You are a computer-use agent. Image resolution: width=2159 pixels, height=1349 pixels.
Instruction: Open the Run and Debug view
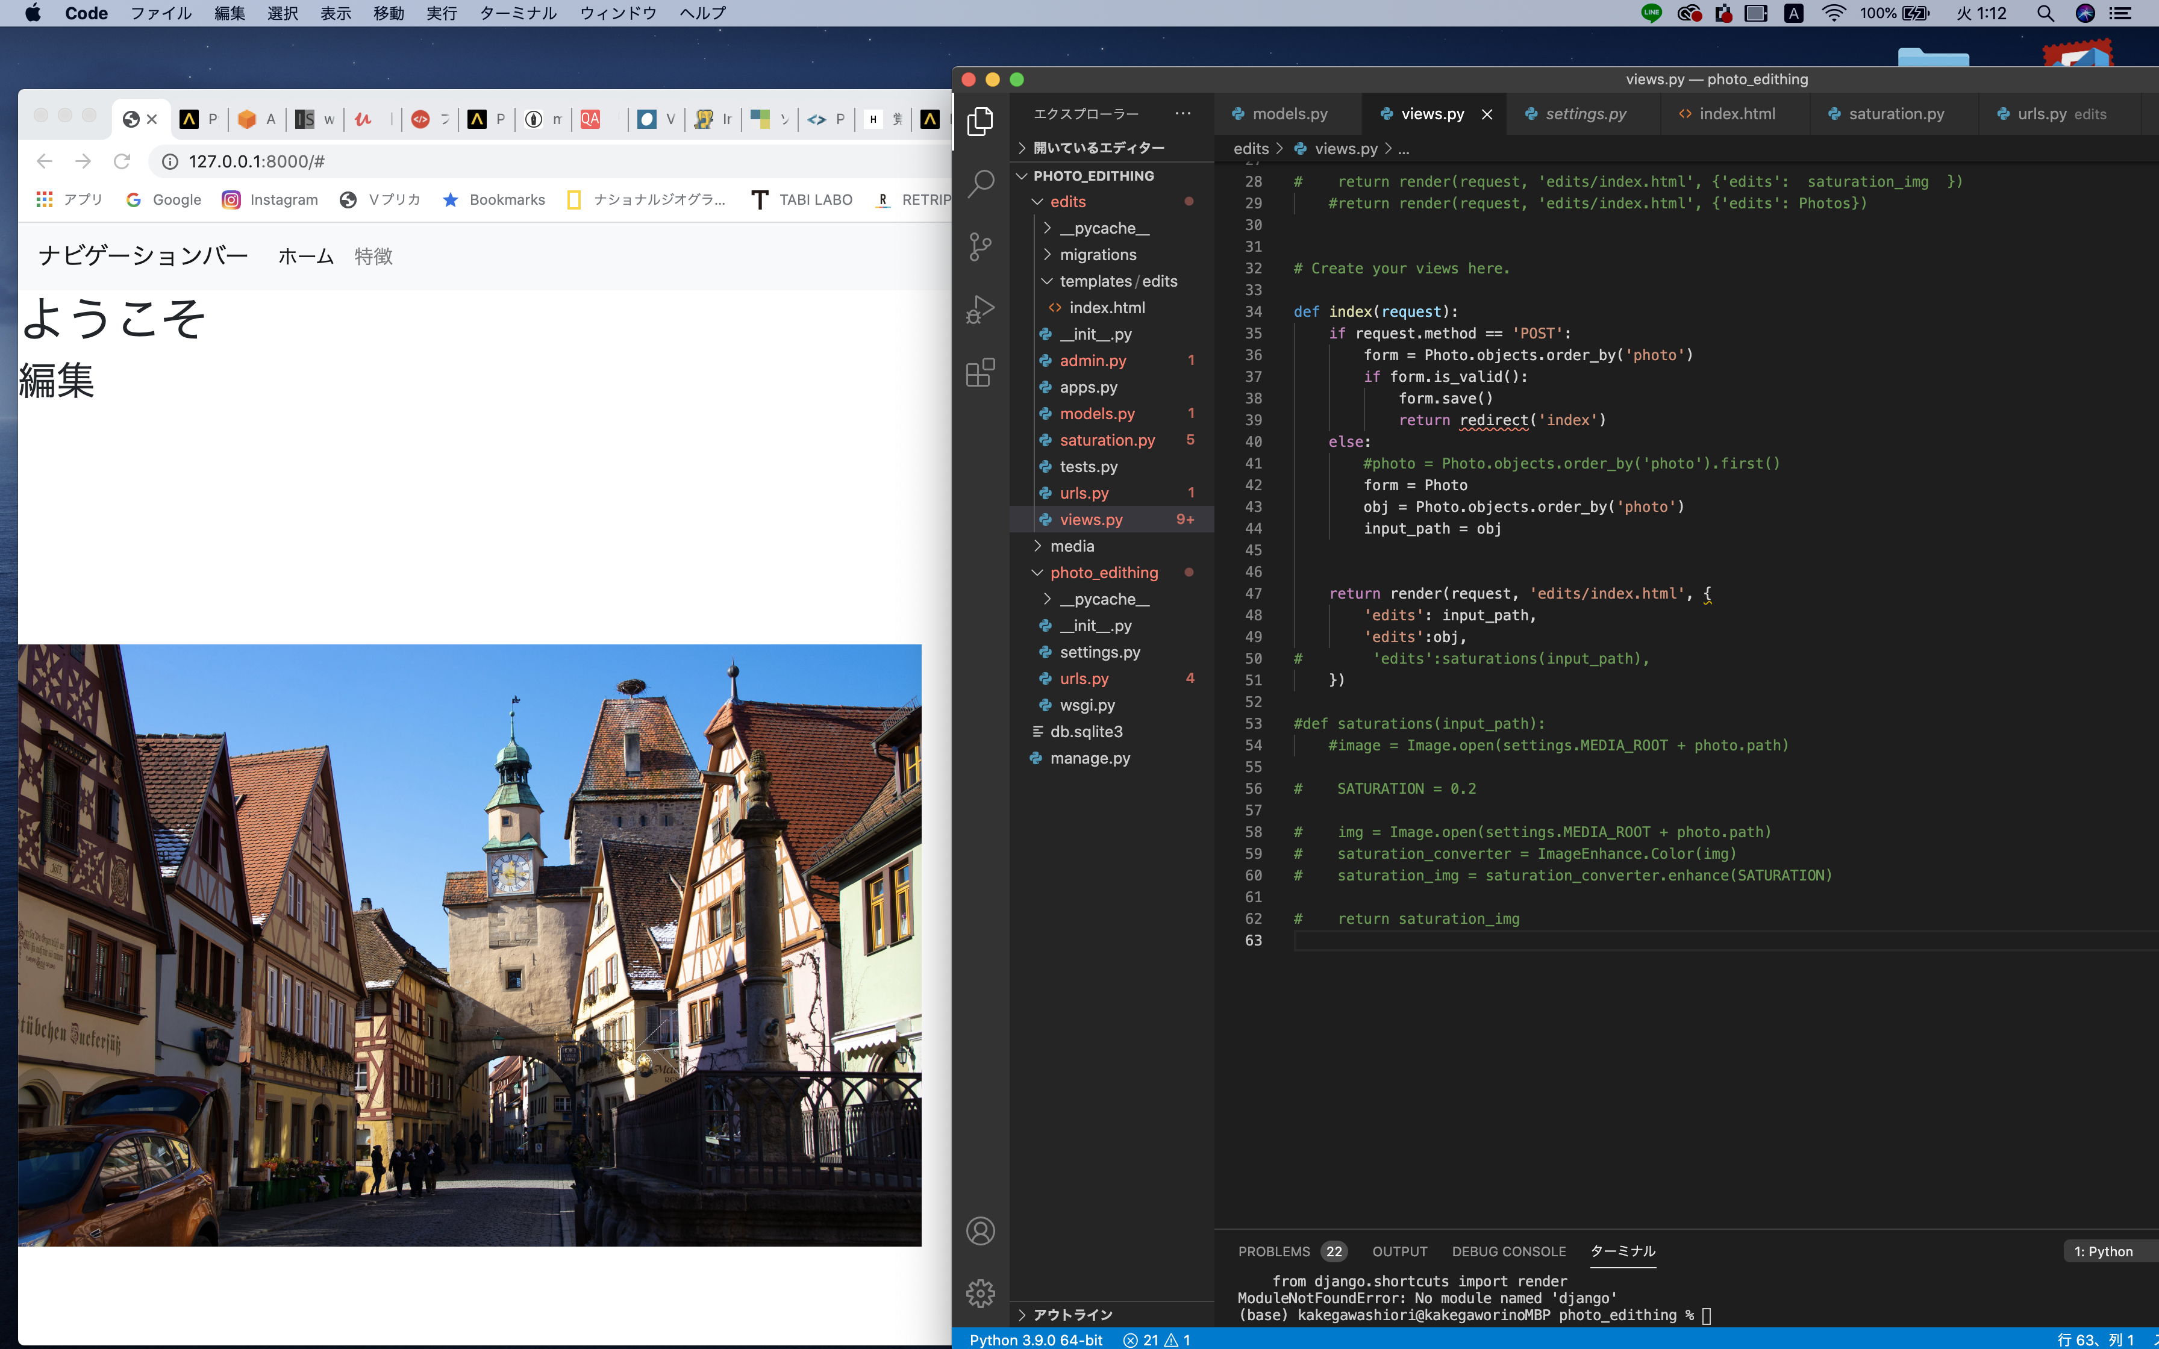coord(980,310)
